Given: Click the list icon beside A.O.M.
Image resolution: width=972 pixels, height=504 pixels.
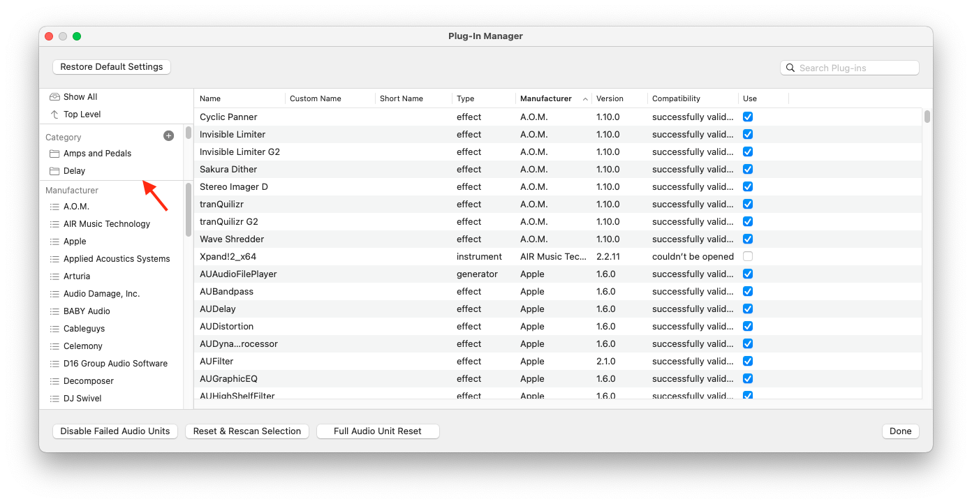Looking at the screenshot, I should point(54,207).
